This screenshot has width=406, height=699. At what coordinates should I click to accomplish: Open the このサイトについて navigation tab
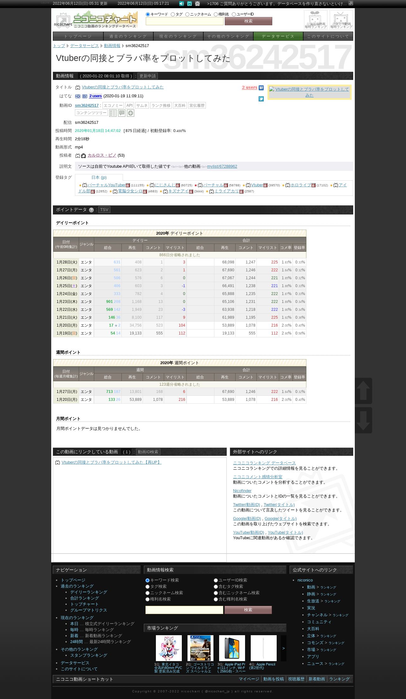click(x=328, y=36)
